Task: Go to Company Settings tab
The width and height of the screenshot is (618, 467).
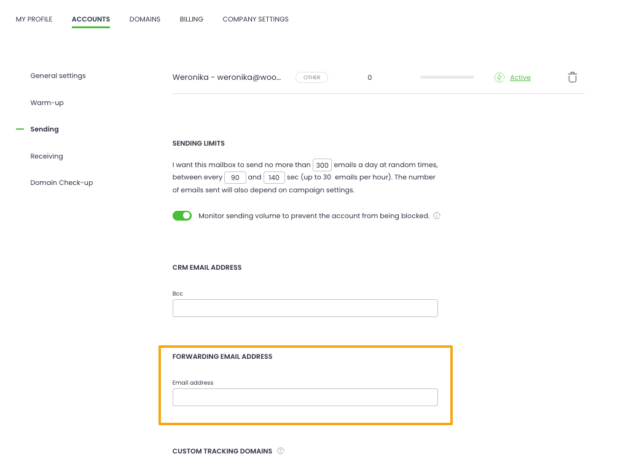Action: [x=256, y=19]
